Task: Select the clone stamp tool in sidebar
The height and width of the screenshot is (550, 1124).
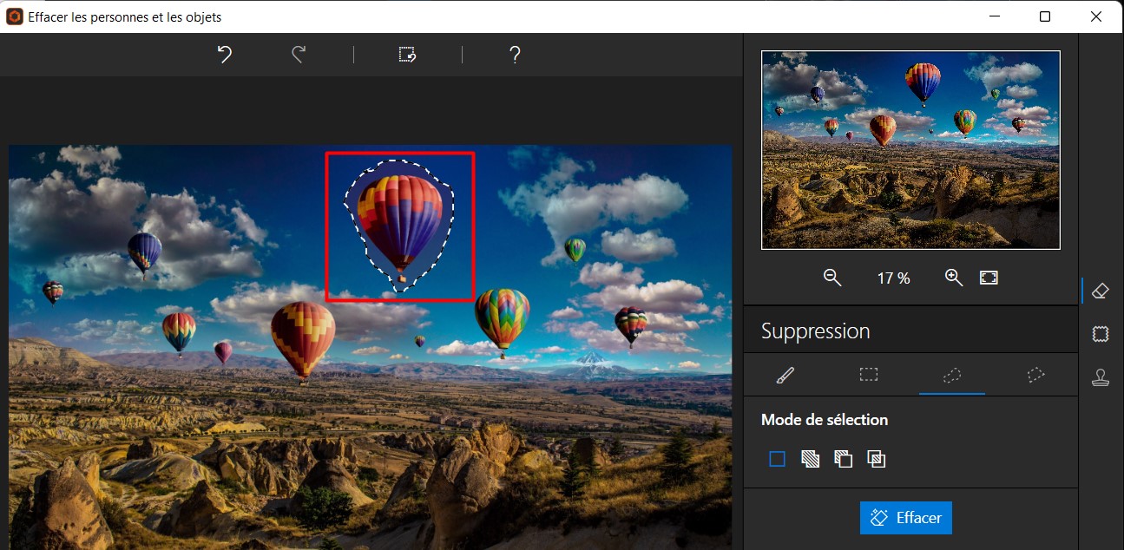Action: [x=1101, y=377]
